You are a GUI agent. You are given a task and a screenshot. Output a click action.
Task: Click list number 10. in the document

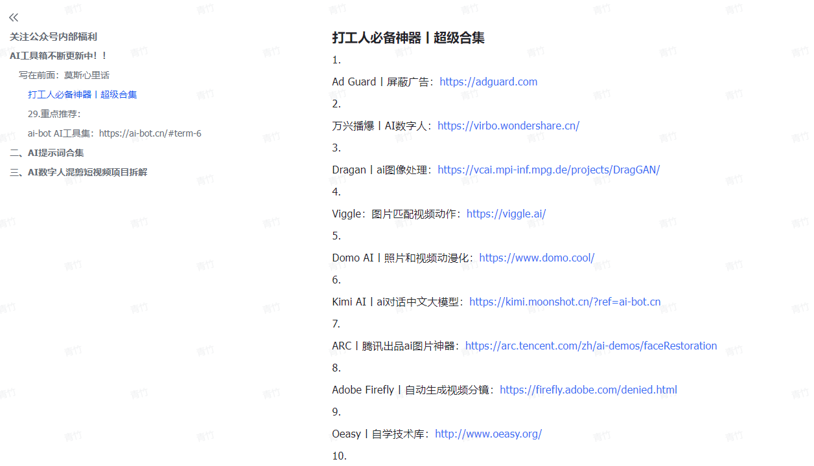click(x=339, y=456)
